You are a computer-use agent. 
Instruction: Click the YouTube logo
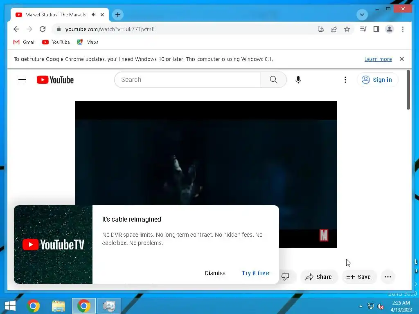click(x=55, y=80)
